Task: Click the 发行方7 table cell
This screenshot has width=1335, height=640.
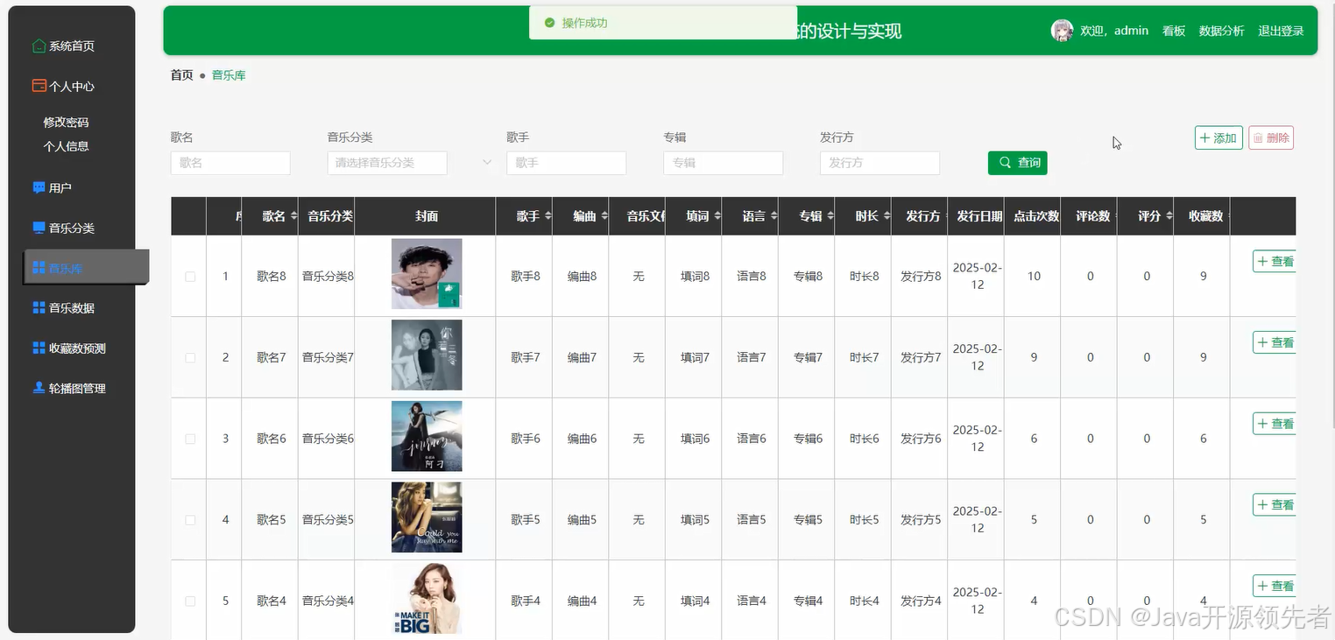Action: point(920,357)
